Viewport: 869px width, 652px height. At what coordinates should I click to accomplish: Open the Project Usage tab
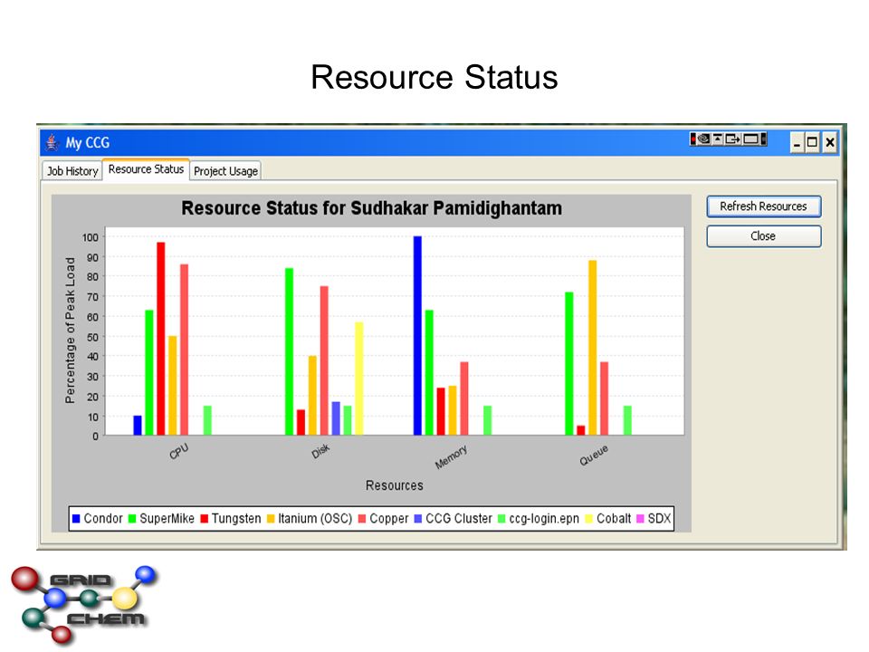click(225, 171)
